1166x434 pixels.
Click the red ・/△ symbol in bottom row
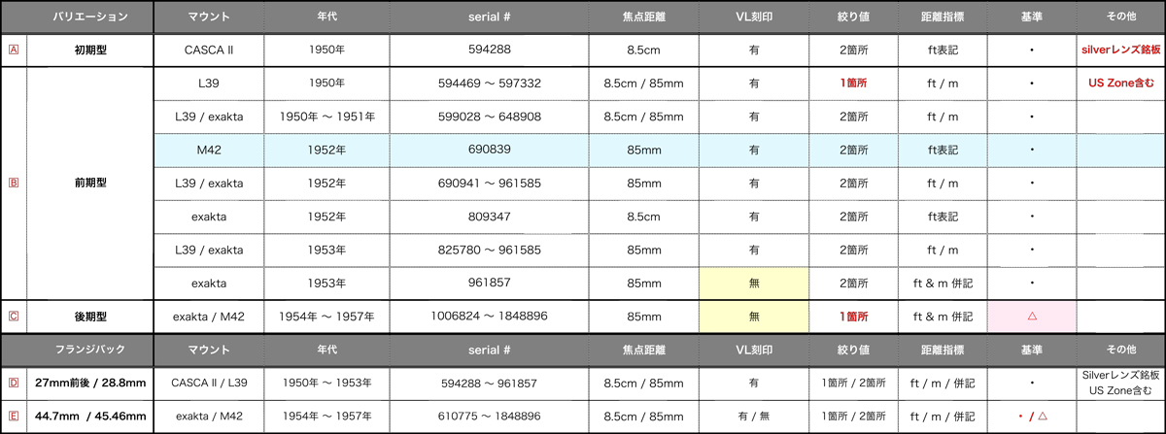point(1031,417)
